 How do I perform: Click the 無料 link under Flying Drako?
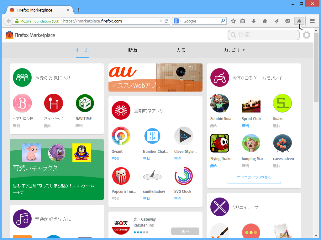pyautogui.click(x=214, y=166)
